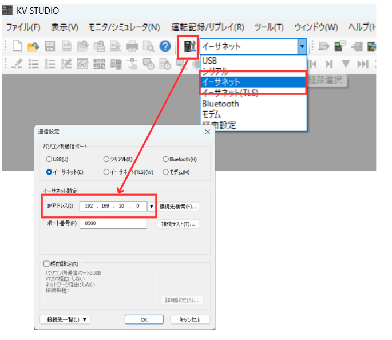Click the plain bullet list icon
This screenshot has height=340, width=392.
(50, 64)
